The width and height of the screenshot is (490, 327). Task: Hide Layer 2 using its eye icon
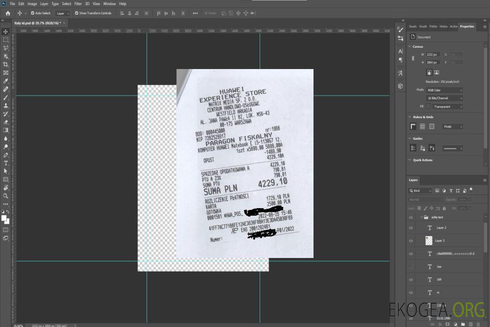click(411, 228)
